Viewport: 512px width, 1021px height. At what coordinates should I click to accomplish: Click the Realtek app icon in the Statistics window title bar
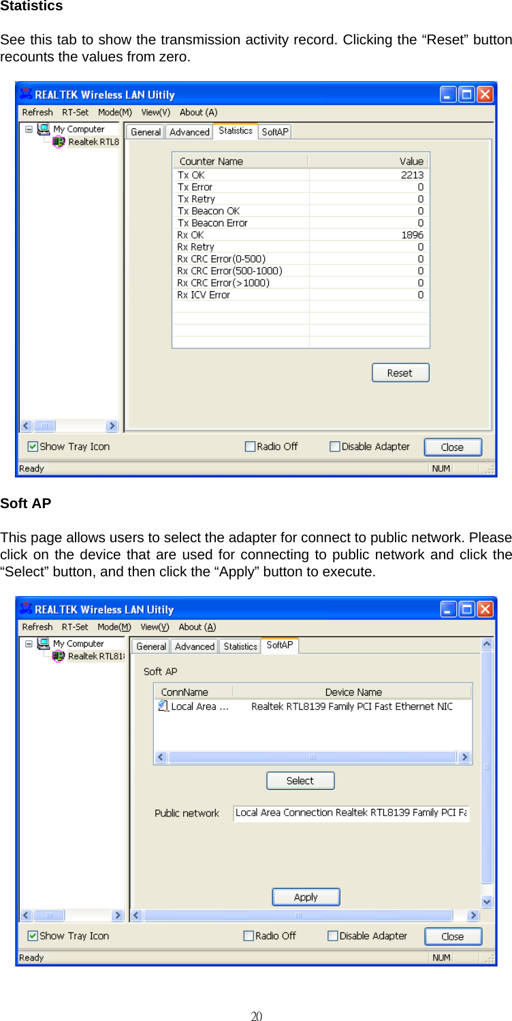[26, 94]
